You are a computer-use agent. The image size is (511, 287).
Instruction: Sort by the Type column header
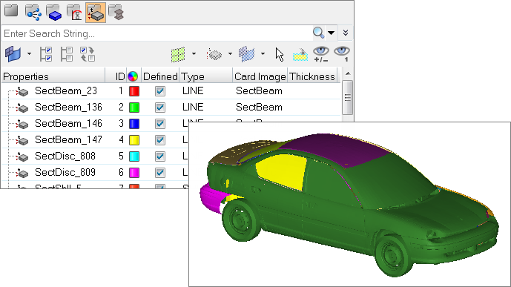[x=206, y=76]
